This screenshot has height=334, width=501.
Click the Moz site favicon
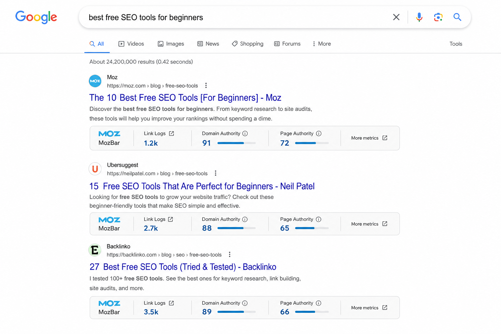(95, 81)
